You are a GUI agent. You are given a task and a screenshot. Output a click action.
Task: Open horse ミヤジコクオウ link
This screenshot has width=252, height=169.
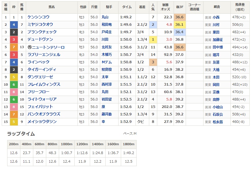[40, 25]
